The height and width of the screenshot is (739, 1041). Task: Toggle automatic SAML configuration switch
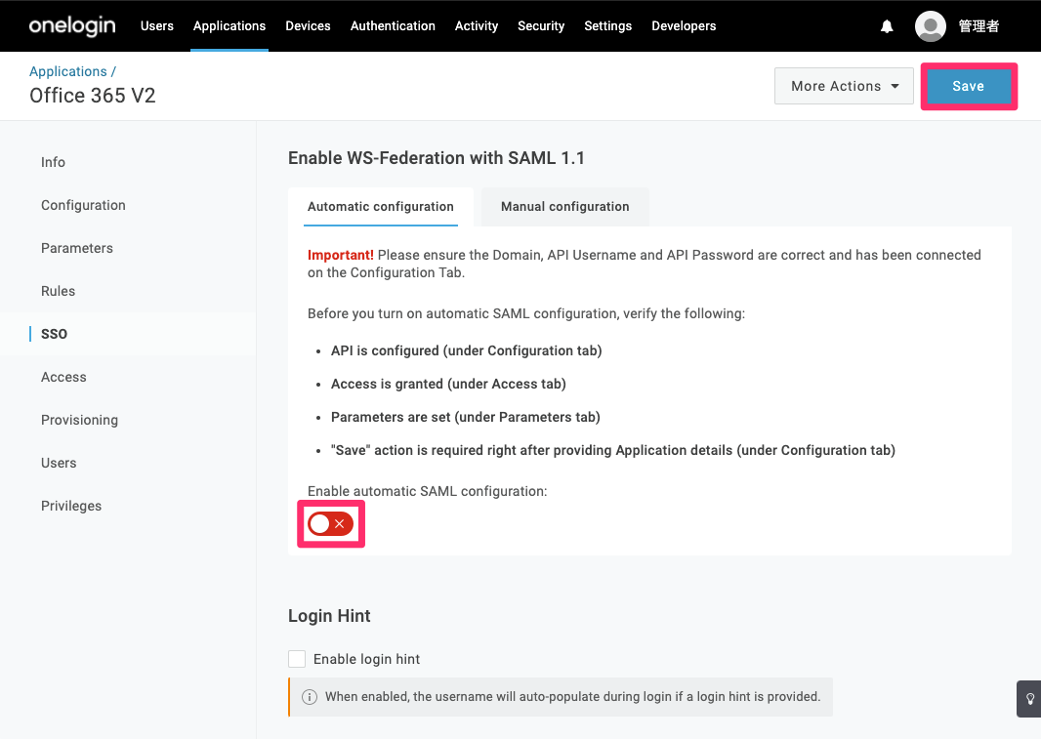(331, 524)
